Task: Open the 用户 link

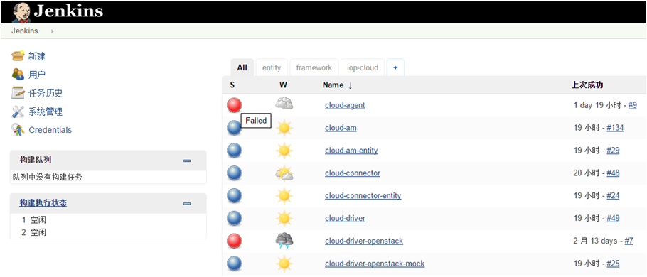Action: pos(37,75)
